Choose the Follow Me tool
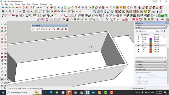The height and width of the screenshot is (95, 169). pos(5,57)
